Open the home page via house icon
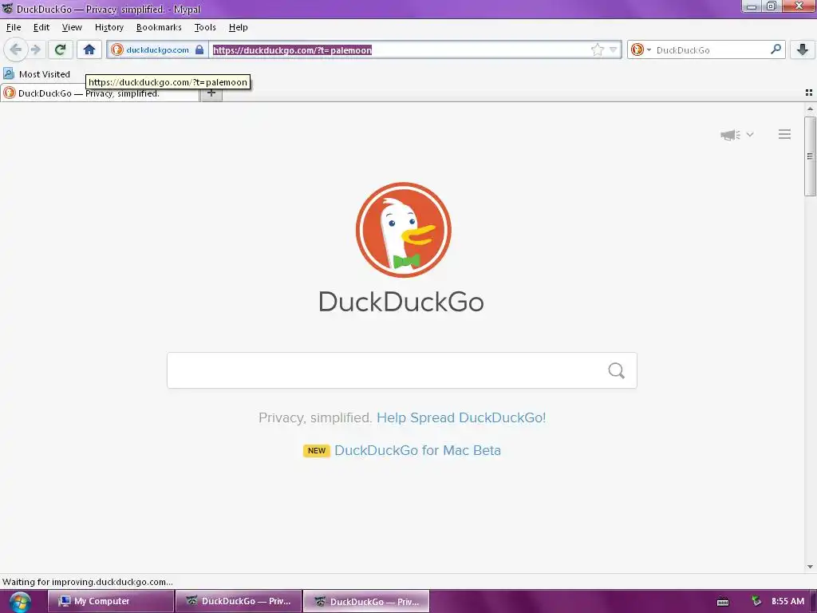The height and width of the screenshot is (613, 817). pyautogui.click(x=89, y=49)
